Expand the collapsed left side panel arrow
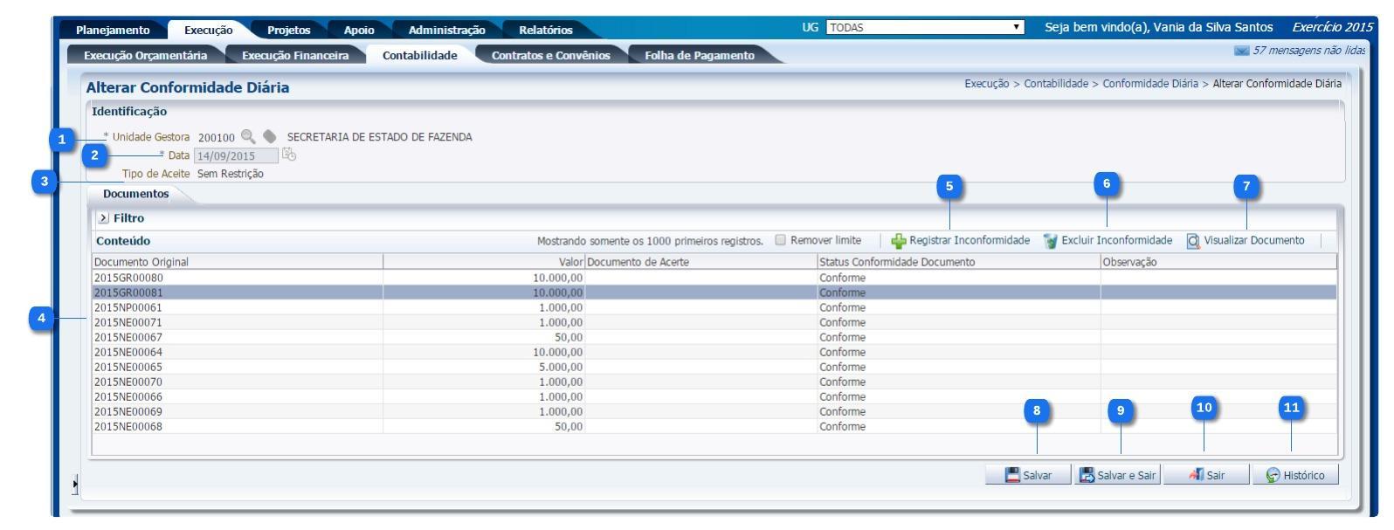1394x530 pixels. point(75,483)
